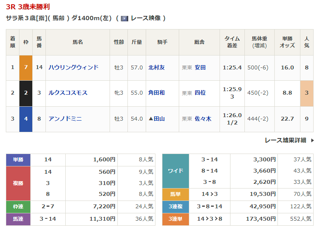Click the race video film icon
The height and width of the screenshot is (230, 321).
pos(124,18)
